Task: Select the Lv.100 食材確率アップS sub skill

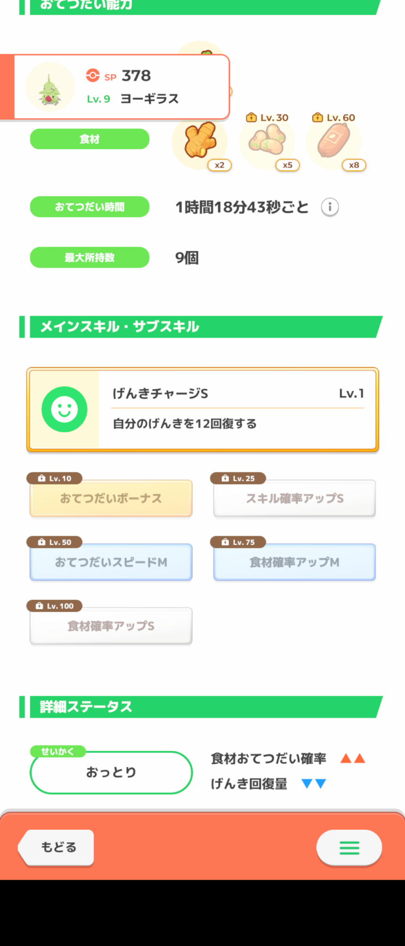Action: tap(111, 626)
